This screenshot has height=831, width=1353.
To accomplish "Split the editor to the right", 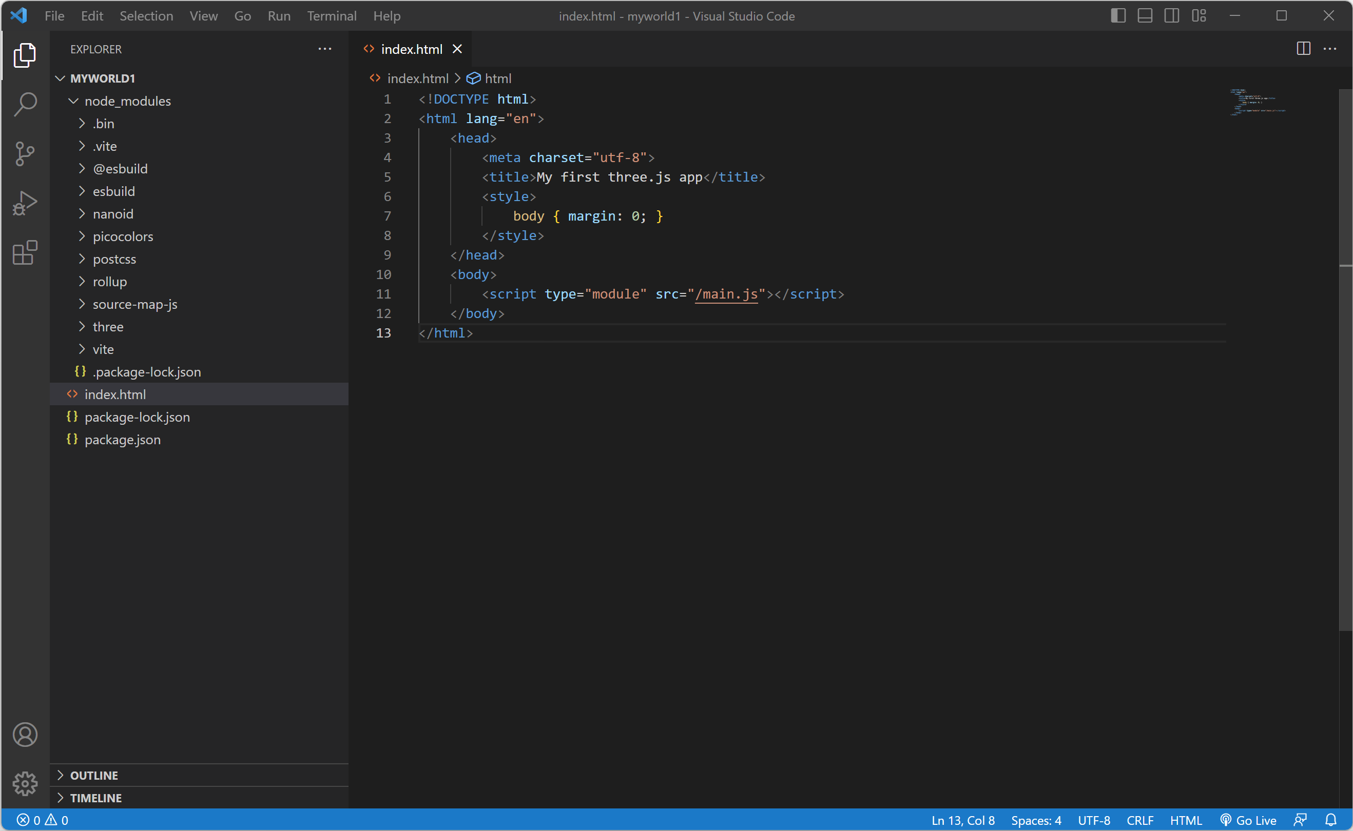I will 1303,49.
